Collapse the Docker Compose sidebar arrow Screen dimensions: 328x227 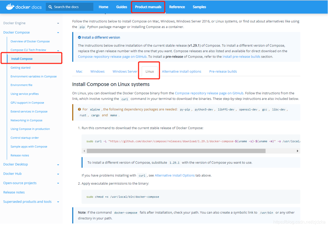click(x=58, y=32)
